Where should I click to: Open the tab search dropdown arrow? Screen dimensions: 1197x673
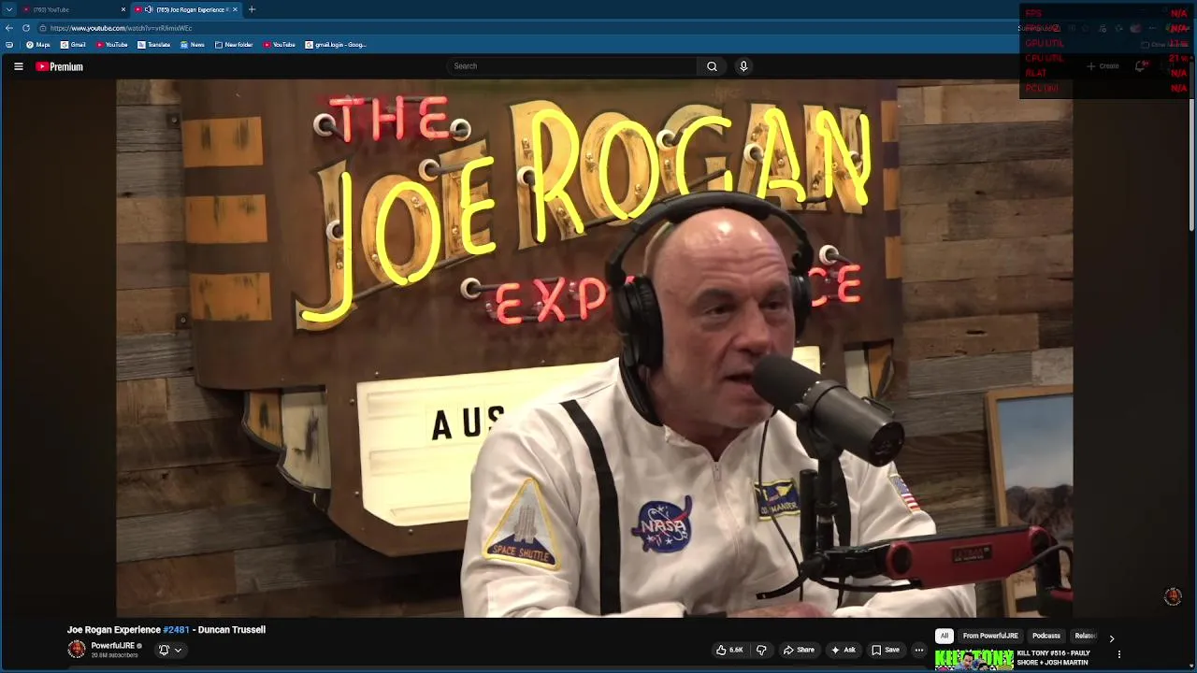[8, 9]
